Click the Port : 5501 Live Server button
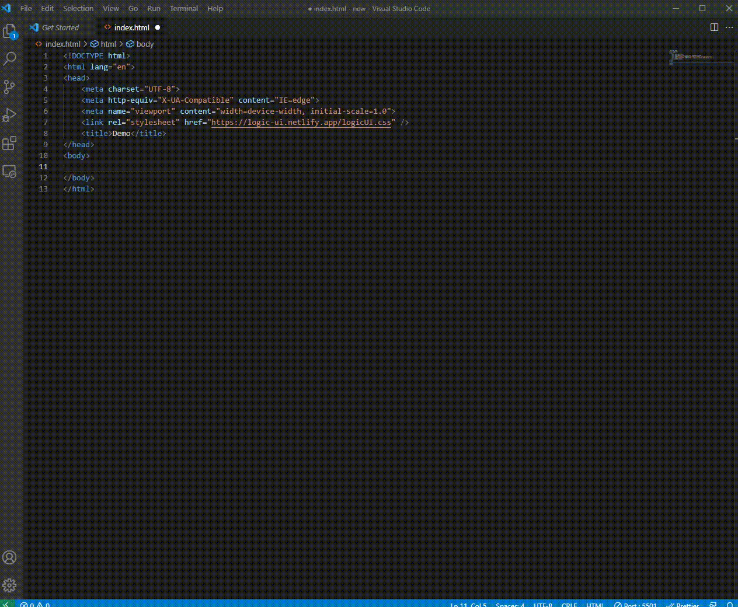Viewport: 738px width, 607px height. 635,605
